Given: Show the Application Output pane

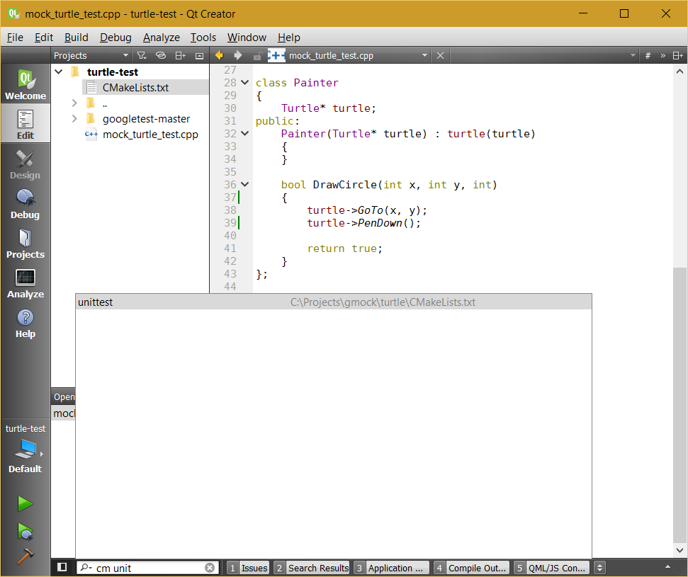Looking at the screenshot, I should [391, 568].
